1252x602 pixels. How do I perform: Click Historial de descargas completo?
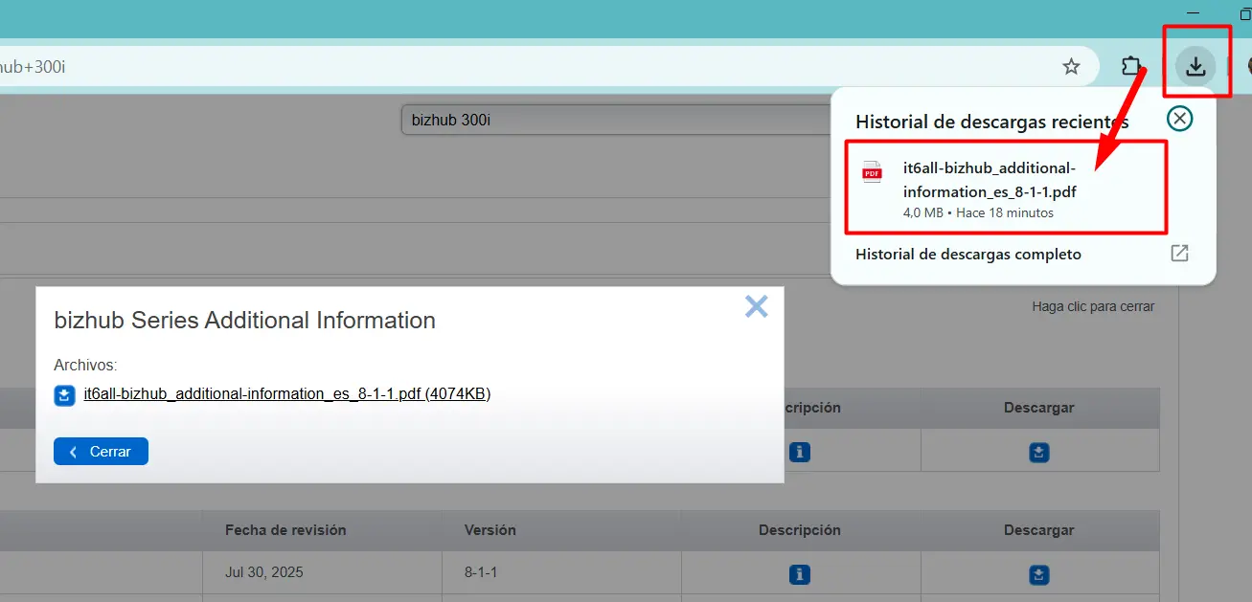click(968, 255)
